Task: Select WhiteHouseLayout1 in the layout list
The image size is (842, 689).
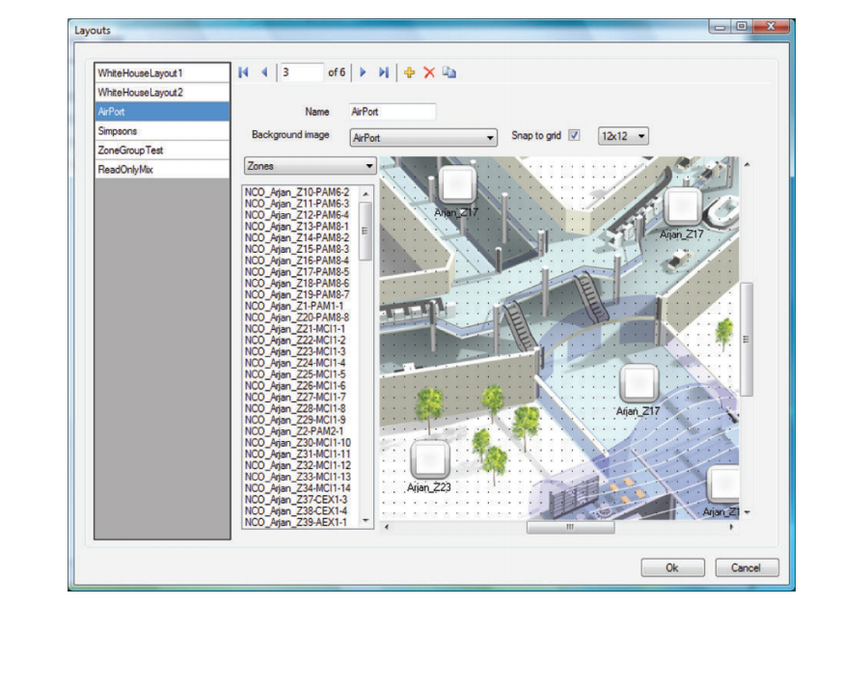Action: (x=162, y=72)
